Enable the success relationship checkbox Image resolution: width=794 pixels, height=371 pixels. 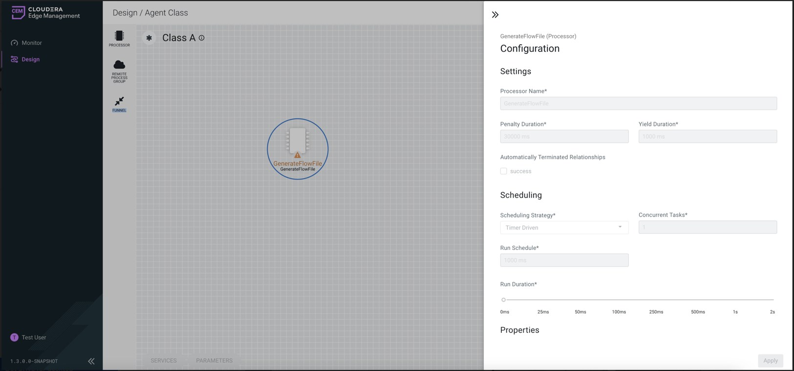pos(503,171)
